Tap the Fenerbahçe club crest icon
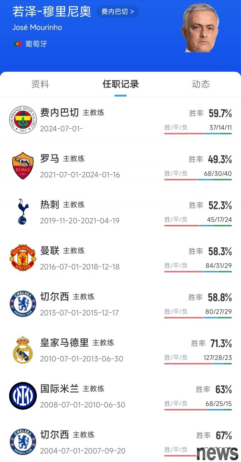The width and height of the screenshot is (241, 462). pos(23,120)
